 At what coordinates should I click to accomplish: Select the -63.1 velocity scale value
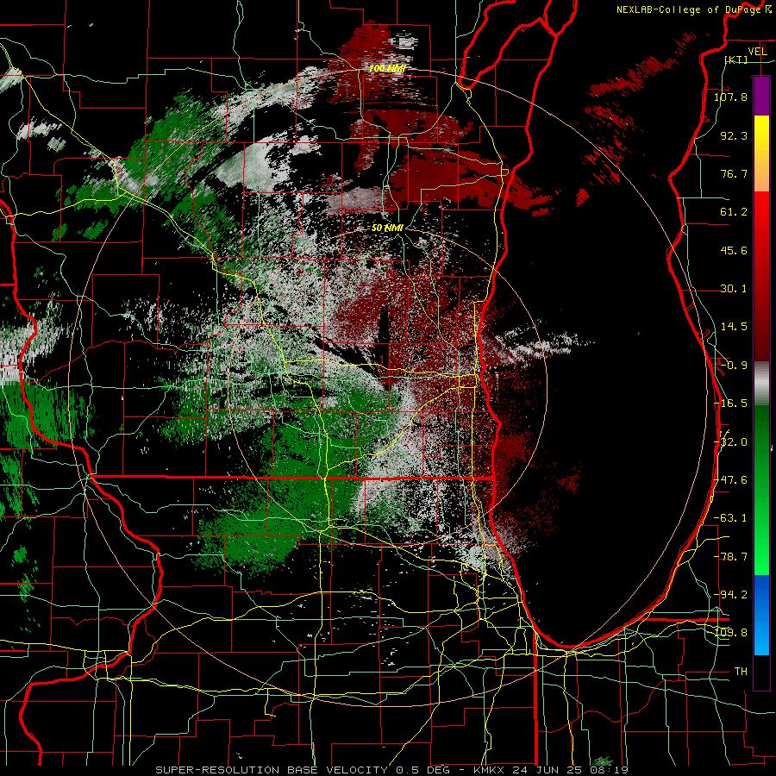pos(730,518)
